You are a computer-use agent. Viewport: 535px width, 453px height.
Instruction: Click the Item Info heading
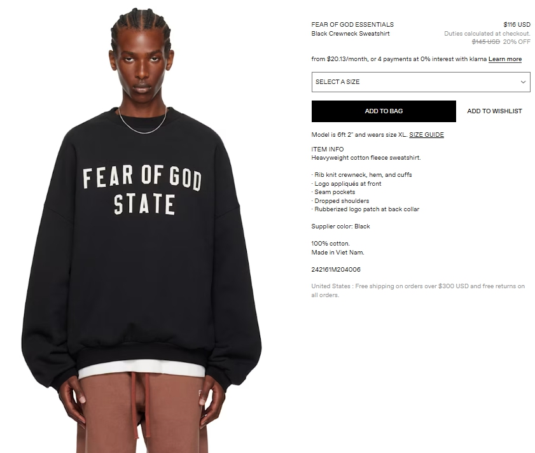click(x=328, y=149)
